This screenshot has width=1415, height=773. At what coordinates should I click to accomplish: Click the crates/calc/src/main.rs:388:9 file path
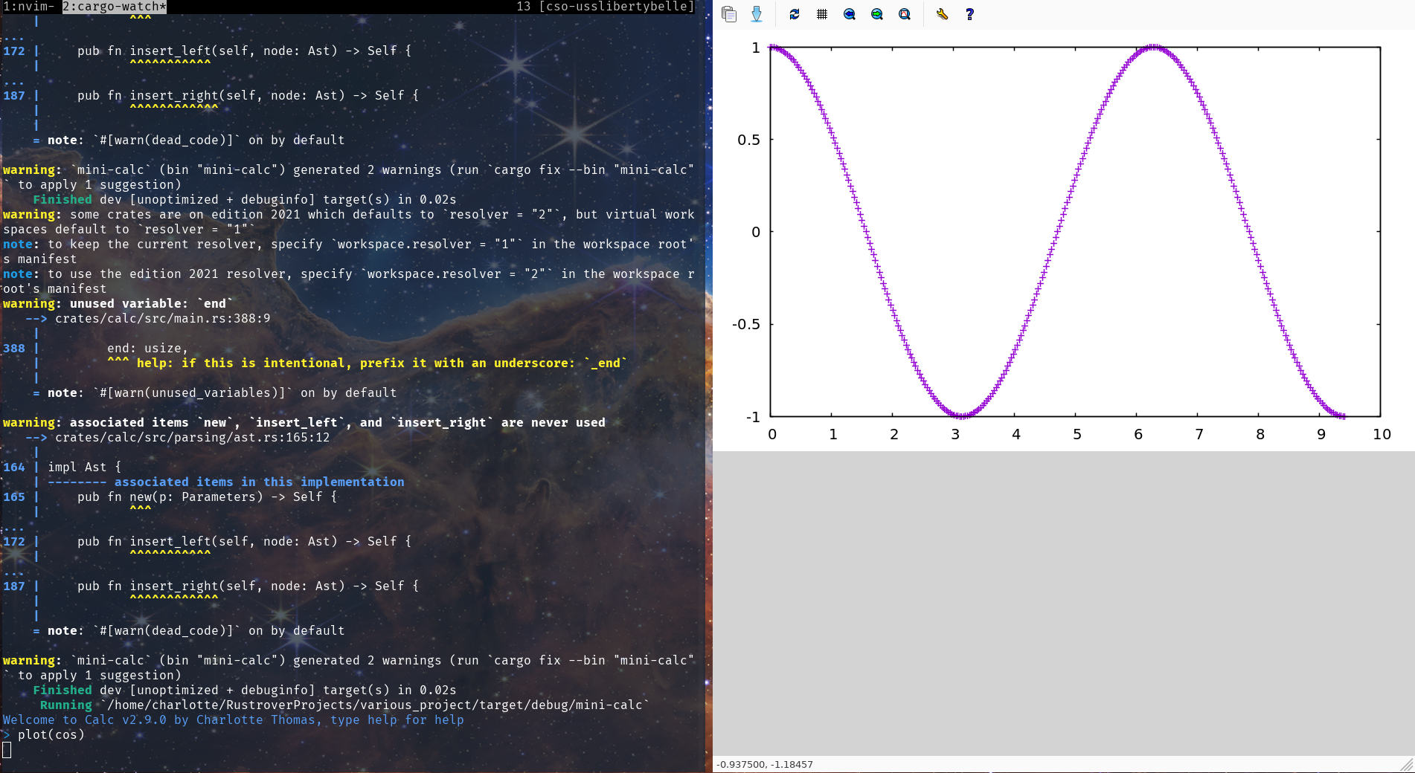point(162,319)
